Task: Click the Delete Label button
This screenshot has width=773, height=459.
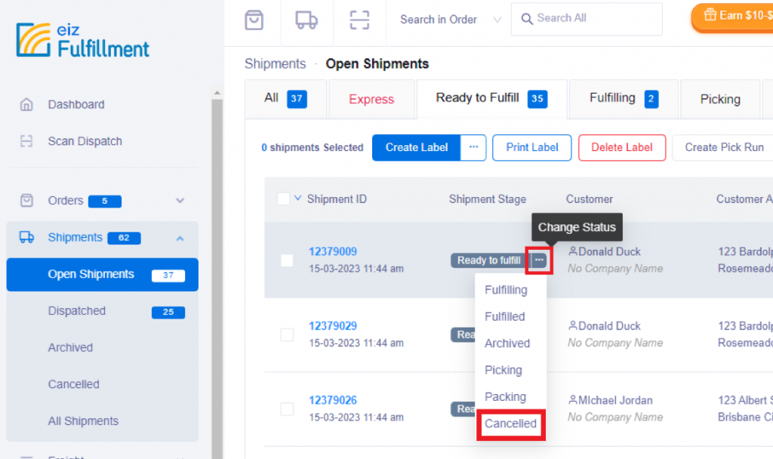Action: (x=621, y=147)
